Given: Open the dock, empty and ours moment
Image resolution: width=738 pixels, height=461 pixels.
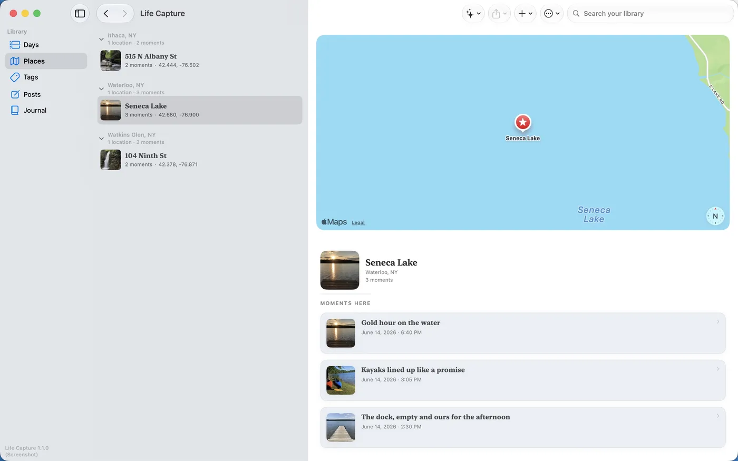Looking at the screenshot, I should click(523, 427).
